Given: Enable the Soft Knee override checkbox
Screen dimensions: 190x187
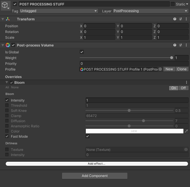Looking at the screenshot, I should coord(7,110).
